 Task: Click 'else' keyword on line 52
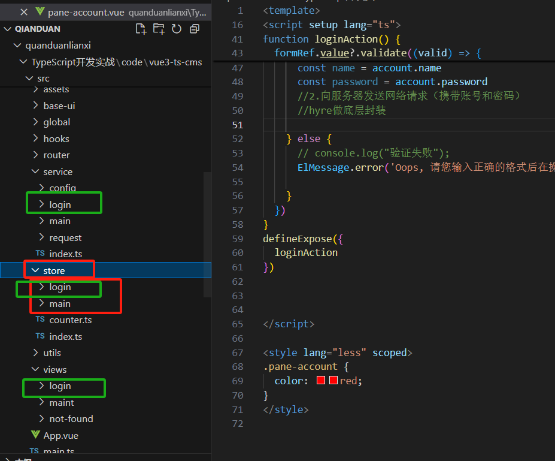click(x=309, y=138)
